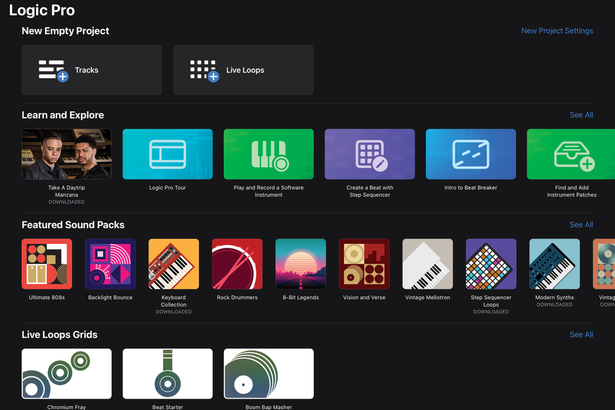
Task: See All Learn and Explore lessons
Action: (x=581, y=115)
